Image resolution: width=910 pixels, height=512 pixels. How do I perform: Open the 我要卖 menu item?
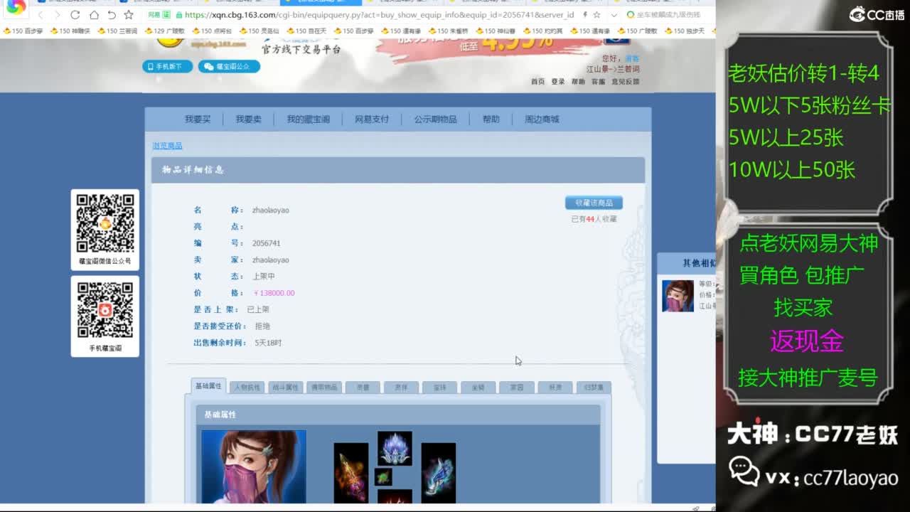tap(248, 119)
